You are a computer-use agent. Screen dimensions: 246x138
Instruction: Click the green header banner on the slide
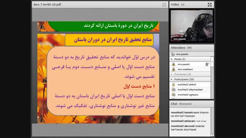(98, 26)
